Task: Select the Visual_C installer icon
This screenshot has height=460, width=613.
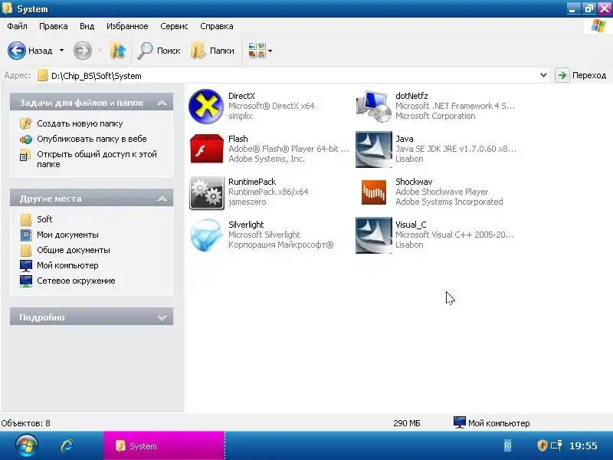Action: [373, 235]
